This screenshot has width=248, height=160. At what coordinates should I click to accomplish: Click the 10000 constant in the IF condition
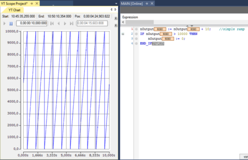point(182,34)
